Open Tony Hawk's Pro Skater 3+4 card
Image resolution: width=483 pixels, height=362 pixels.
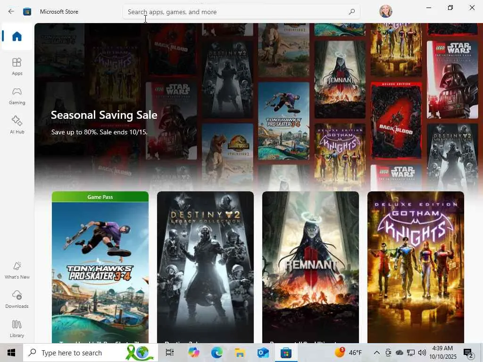(x=100, y=267)
